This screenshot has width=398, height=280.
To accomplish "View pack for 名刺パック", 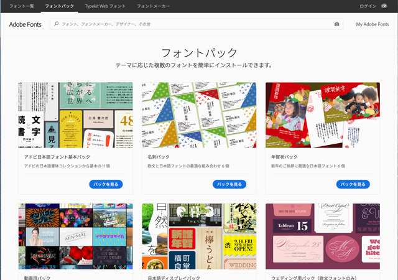I will (229, 184).
